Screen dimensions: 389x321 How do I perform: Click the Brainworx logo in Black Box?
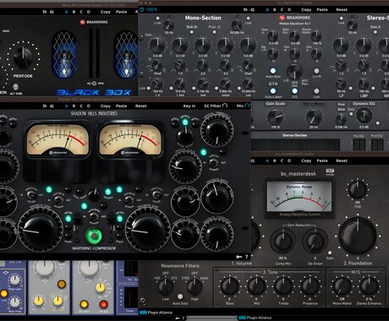94,22
